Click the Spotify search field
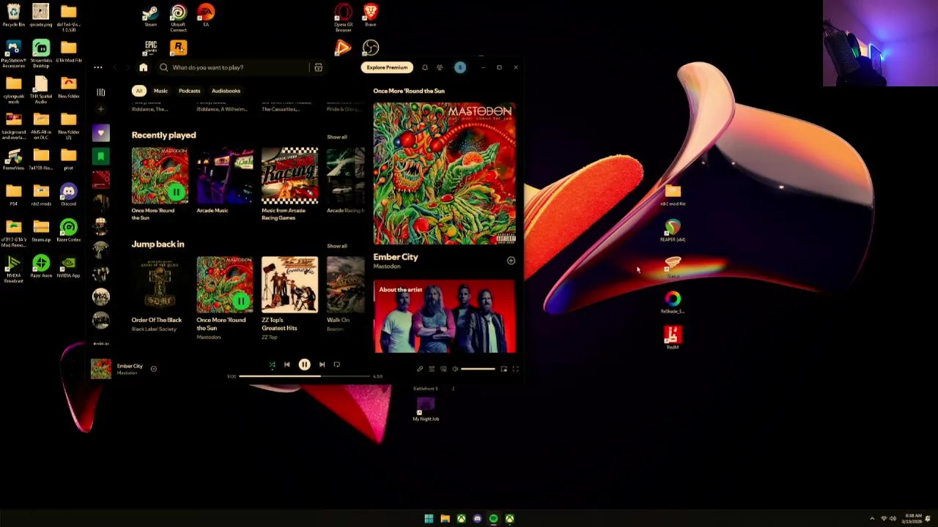Image resolution: width=938 pixels, height=527 pixels. (234, 67)
